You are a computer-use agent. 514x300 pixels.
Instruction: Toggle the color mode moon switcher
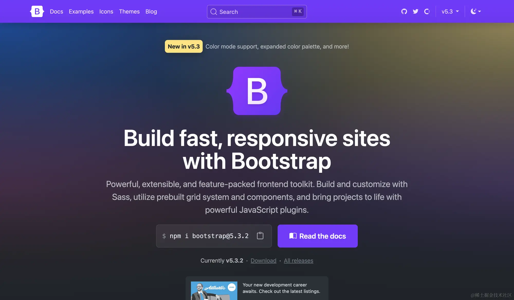point(476,11)
